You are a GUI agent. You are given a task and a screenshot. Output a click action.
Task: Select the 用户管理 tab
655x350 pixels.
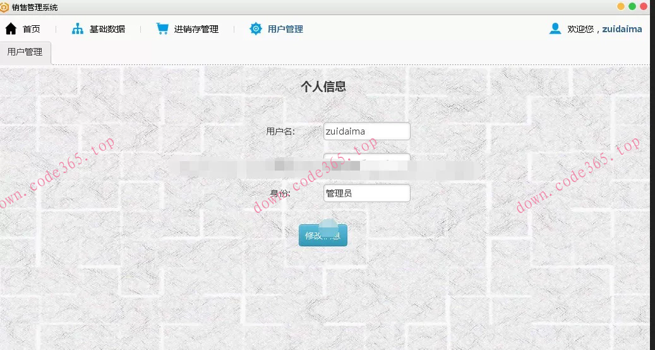[25, 52]
